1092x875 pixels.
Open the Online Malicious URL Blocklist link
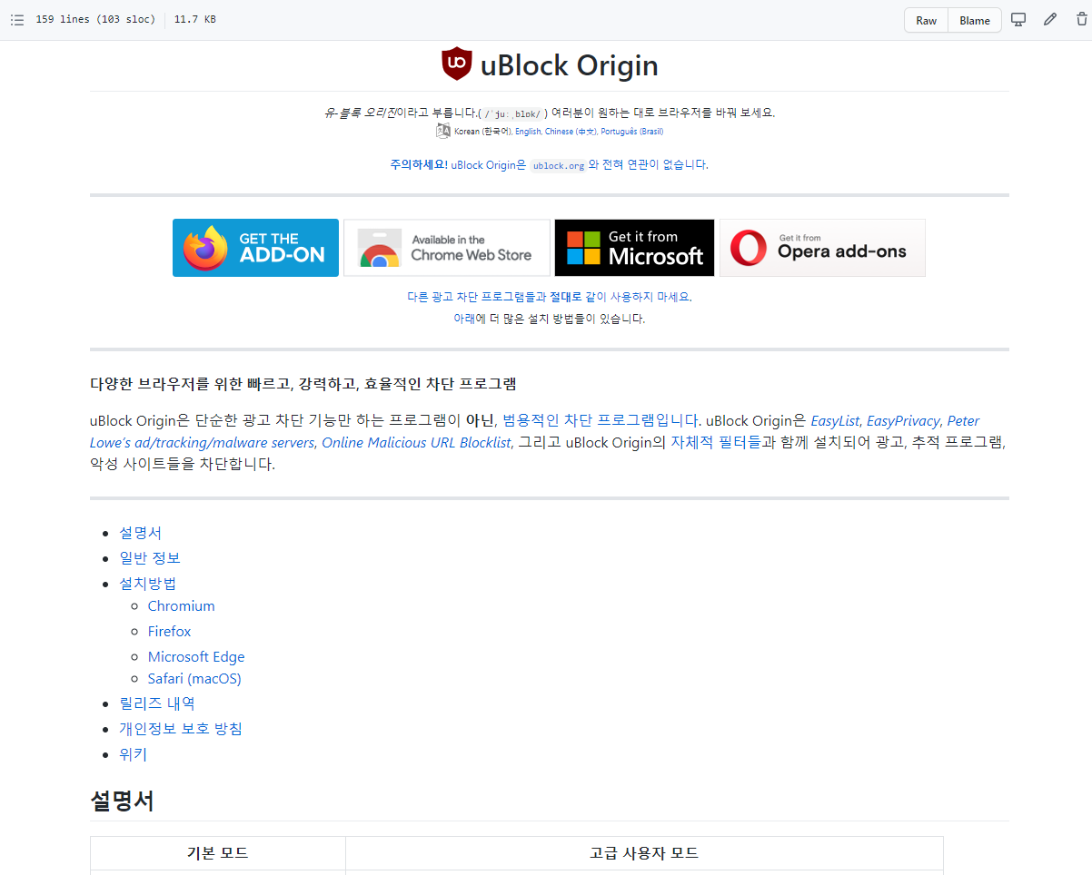416,442
